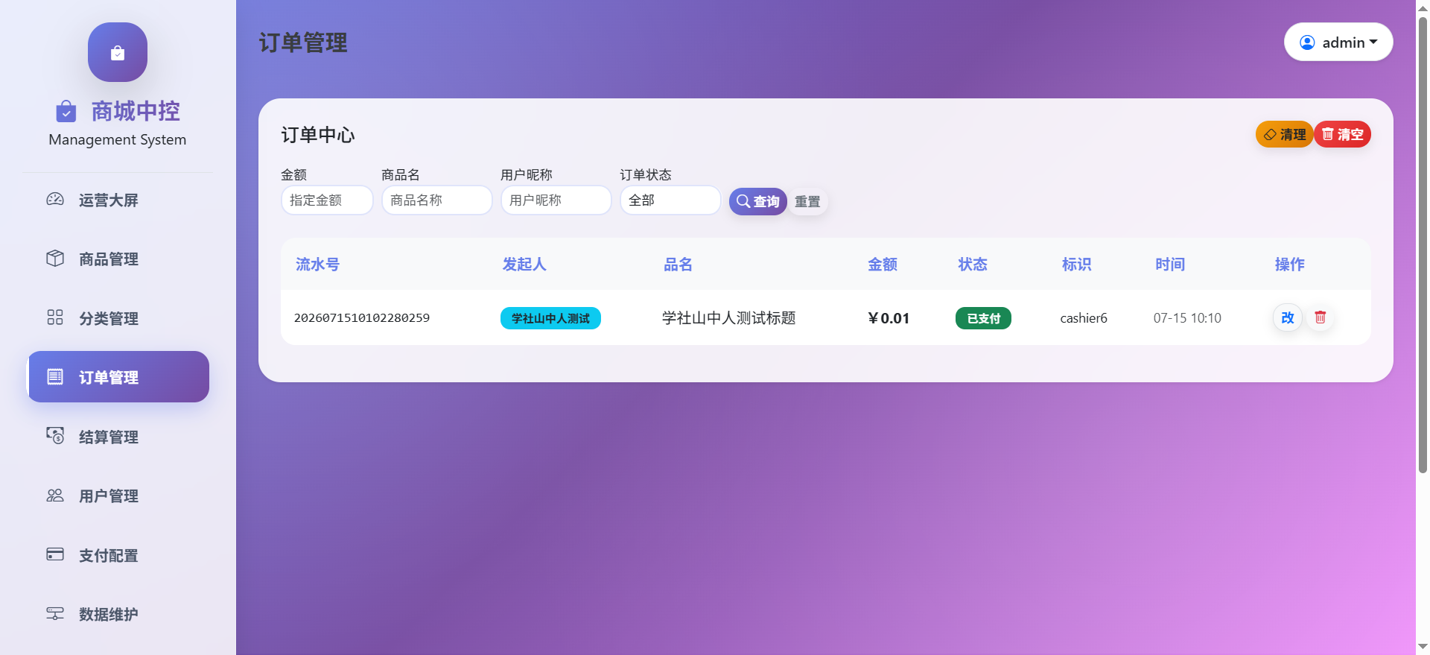The width and height of the screenshot is (1430, 655).
Task: Click the 商品名称 input field
Action: pyautogui.click(x=436, y=200)
